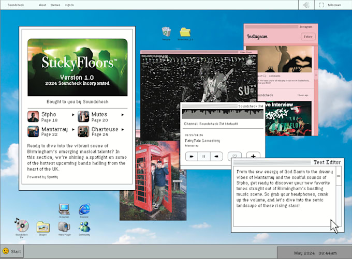Click the Mantarray artist thumbnail
Viewport: 352px width, 259px height.
tap(33, 131)
